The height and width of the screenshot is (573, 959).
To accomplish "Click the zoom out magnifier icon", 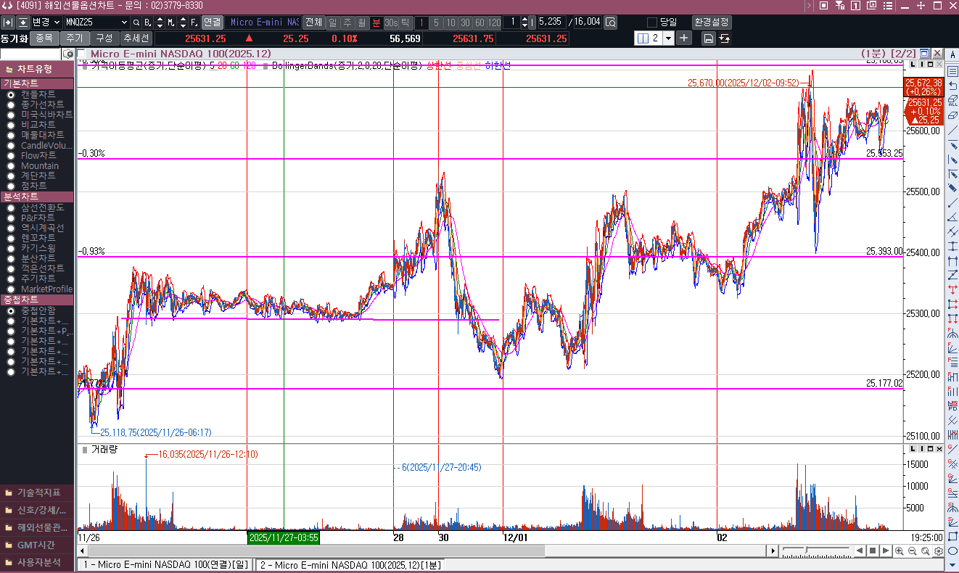I will [913, 551].
